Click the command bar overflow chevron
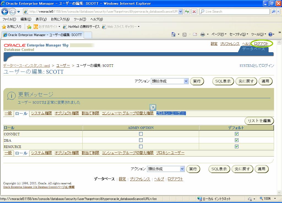The height and width of the screenshot is (203, 282). click(280, 32)
